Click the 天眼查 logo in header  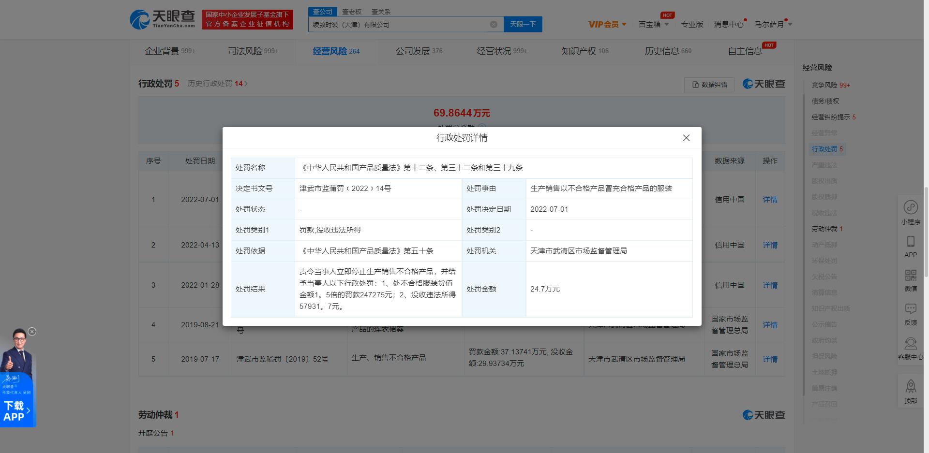tap(163, 19)
